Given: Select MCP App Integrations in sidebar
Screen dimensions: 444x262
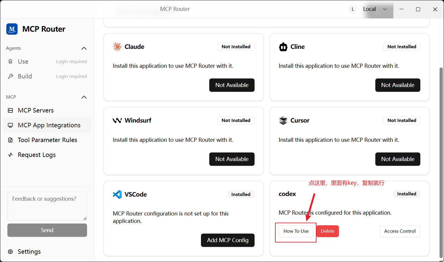Looking at the screenshot, I should click(47, 125).
